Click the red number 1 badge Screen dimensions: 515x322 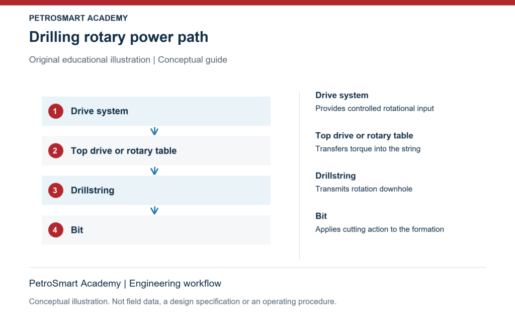[55, 111]
